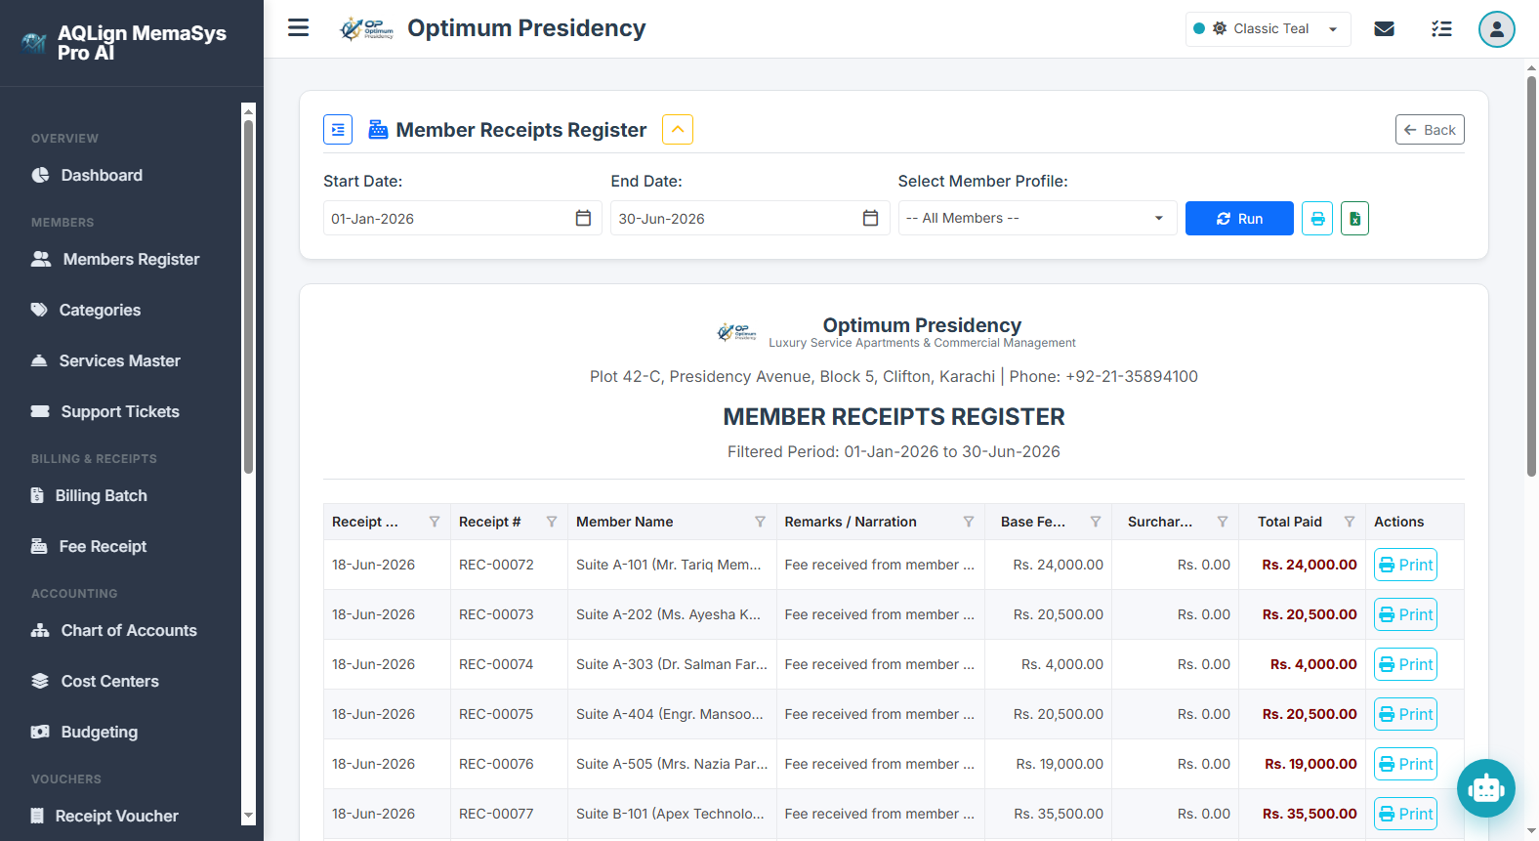Open the chatbot assistant icon
The height and width of the screenshot is (841, 1539).
coord(1485,787)
